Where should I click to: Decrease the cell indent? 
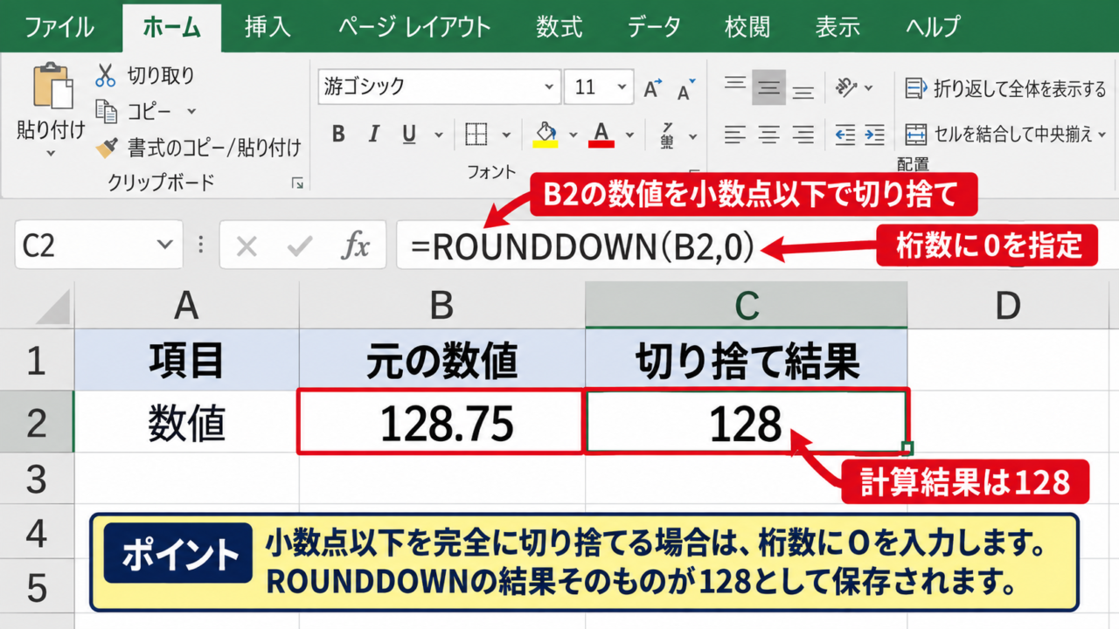pyautogui.click(x=844, y=135)
